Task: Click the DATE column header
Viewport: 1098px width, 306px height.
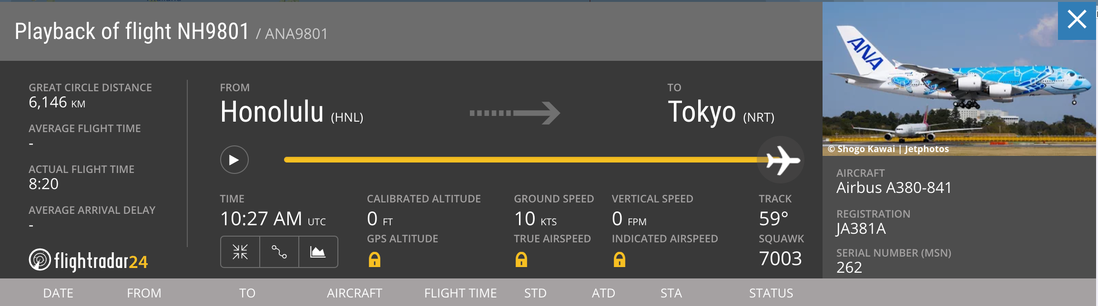Action: [x=58, y=293]
